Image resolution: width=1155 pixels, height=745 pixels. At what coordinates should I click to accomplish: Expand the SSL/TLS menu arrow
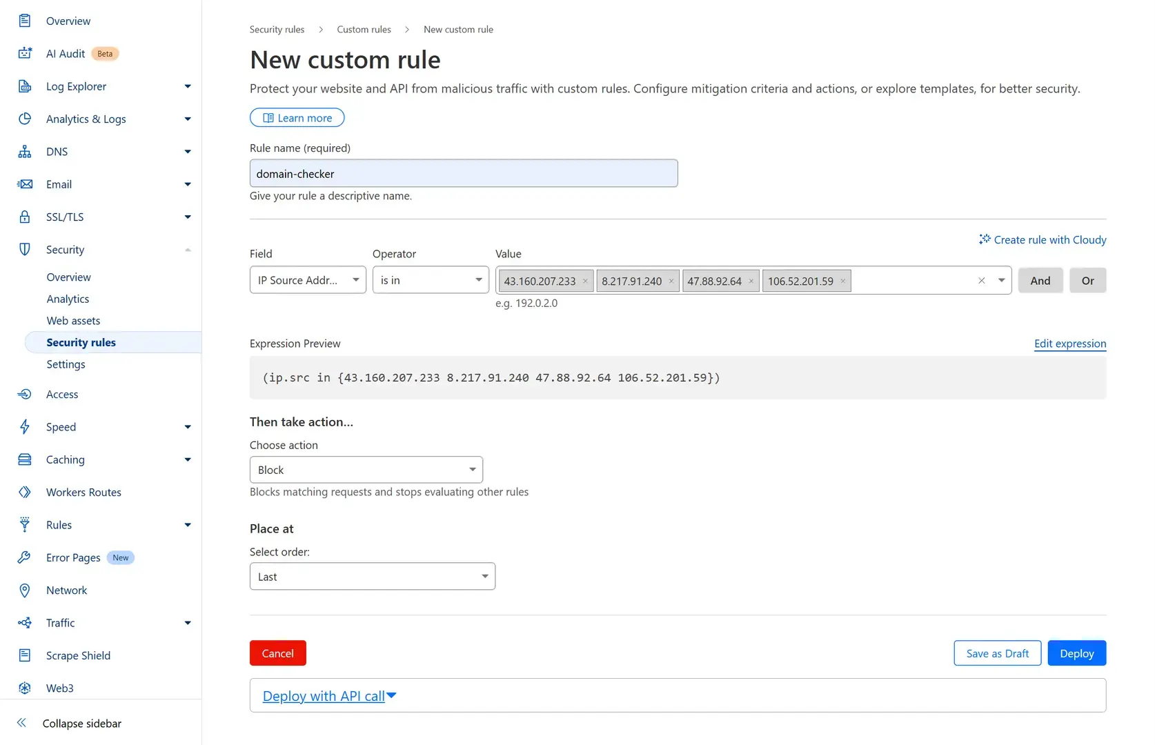pyautogui.click(x=188, y=217)
